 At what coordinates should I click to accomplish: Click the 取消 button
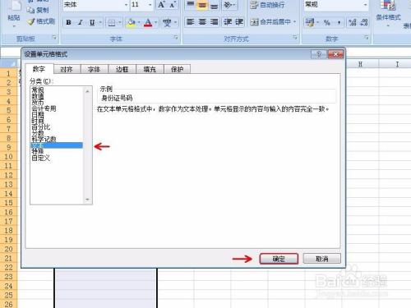pyautogui.click(x=321, y=259)
